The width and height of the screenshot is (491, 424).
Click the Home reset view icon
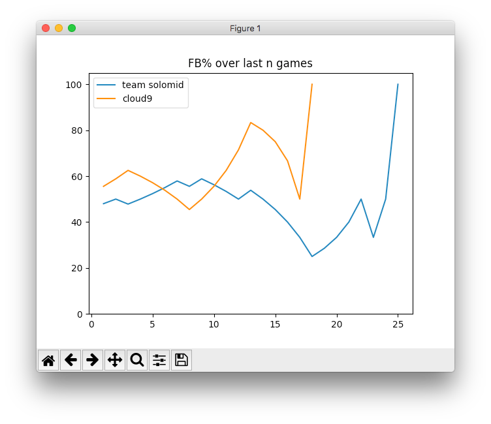[x=48, y=360]
